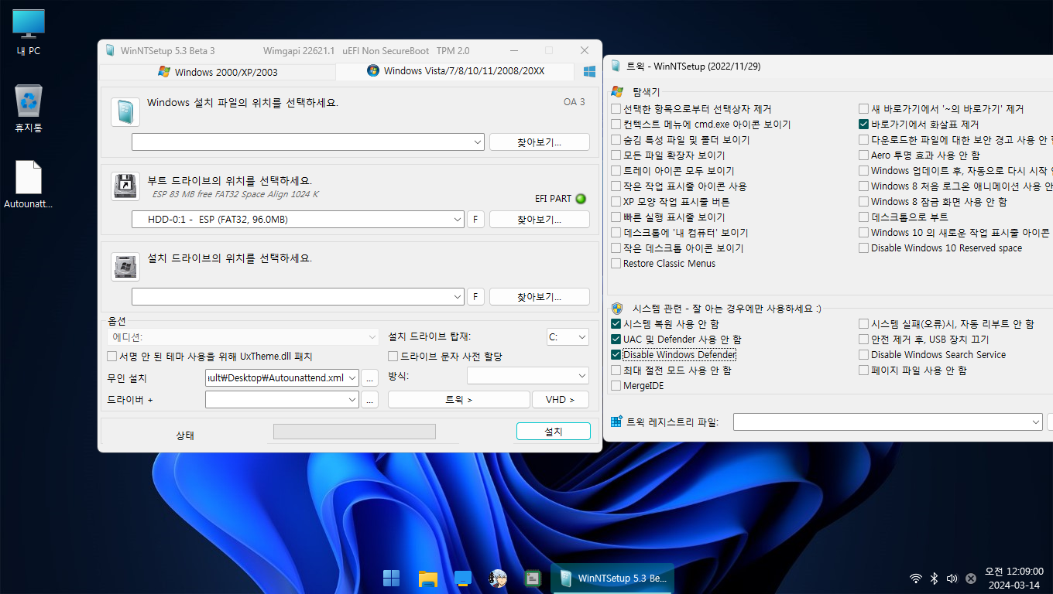The width and height of the screenshot is (1053, 594).
Task: Enable Disable Windows Search Service checkbox
Action: click(864, 355)
